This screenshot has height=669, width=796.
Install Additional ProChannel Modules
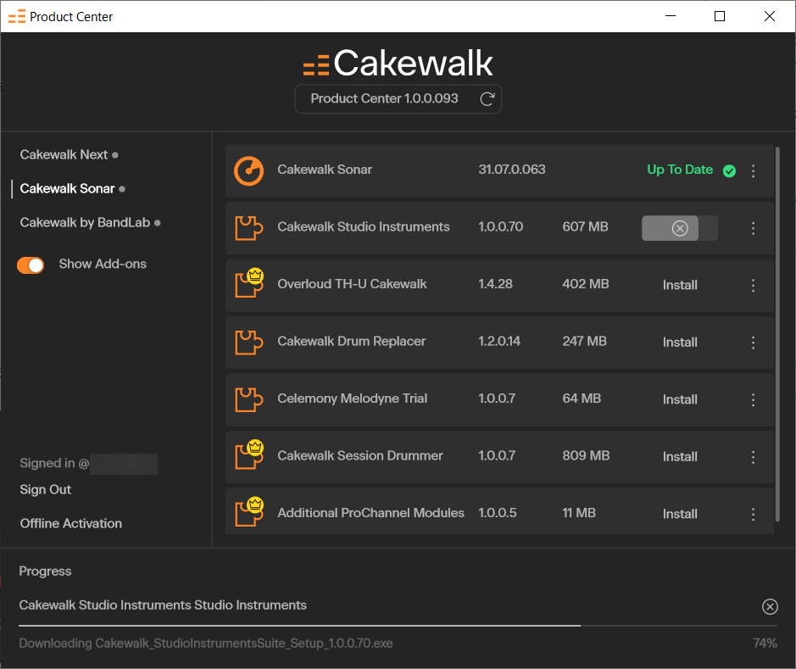pos(680,514)
